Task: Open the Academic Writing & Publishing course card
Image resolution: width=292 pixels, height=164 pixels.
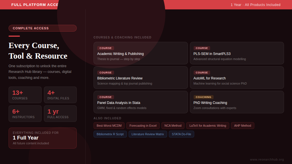Action: pos(141,53)
